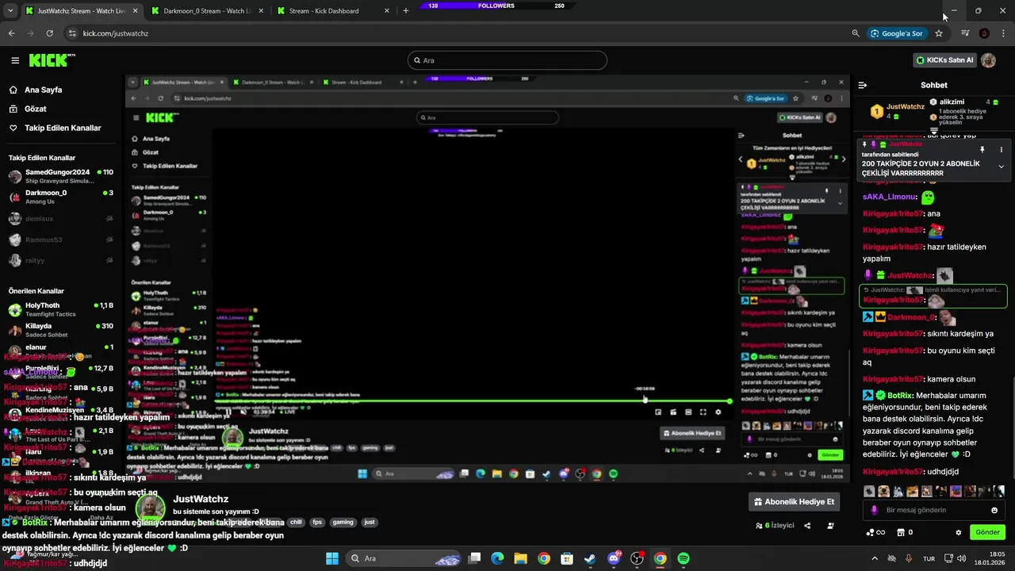Click KICKs Satın Al button
The height and width of the screenshot is (571, 1015).
944,60
